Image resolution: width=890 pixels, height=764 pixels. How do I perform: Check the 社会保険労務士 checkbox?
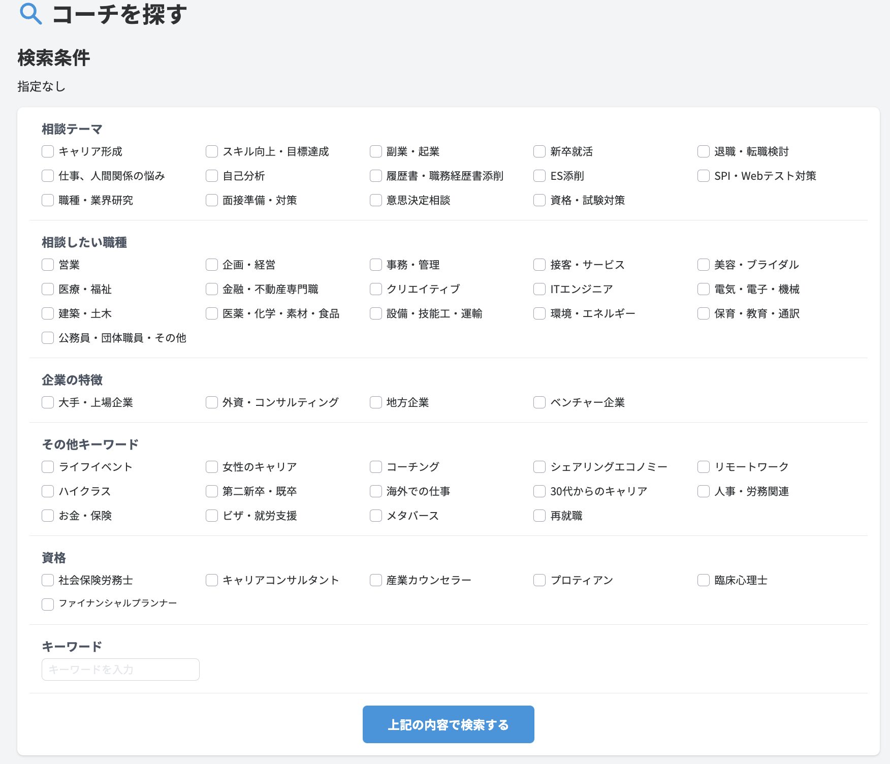pyautogui.click(x=48, y=580)
